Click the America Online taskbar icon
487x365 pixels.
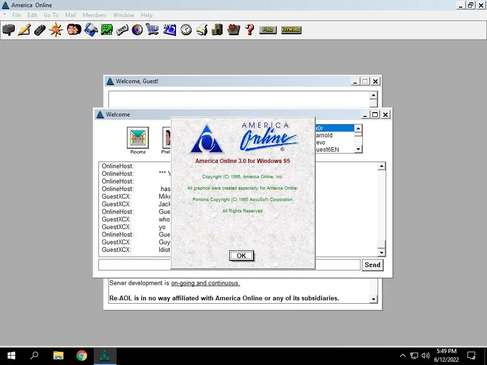pos(105,355)
